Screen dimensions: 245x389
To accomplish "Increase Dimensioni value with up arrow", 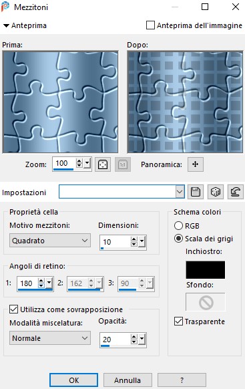I will coord(134,239).
